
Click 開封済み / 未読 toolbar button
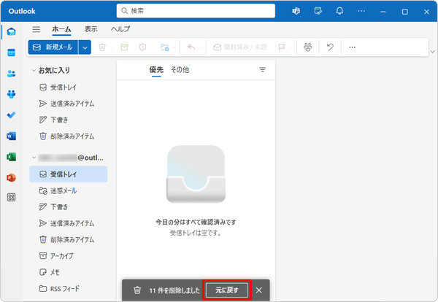240,47
